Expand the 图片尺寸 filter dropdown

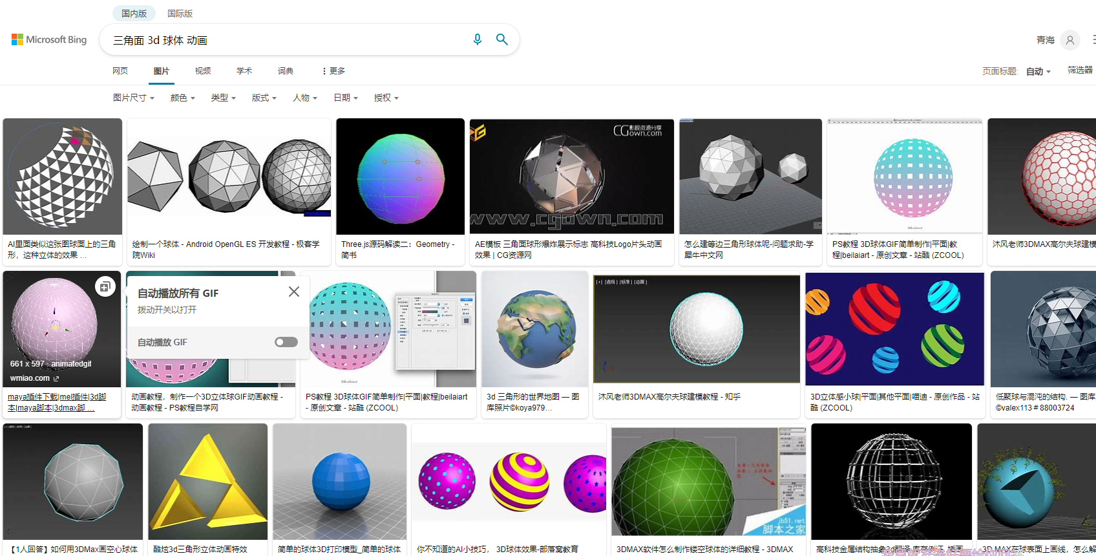(134, 98)
